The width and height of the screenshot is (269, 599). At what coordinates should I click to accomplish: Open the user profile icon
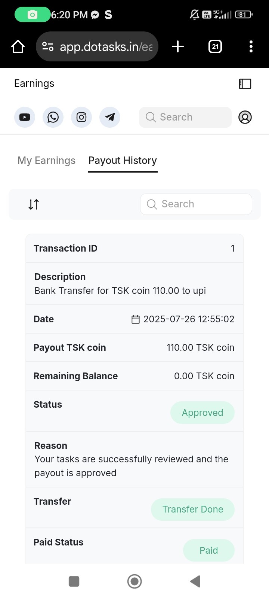coord(245,117)
